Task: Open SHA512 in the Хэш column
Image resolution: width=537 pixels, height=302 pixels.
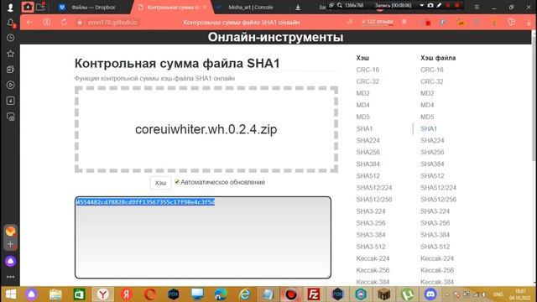Action: (x=368, y=176)
